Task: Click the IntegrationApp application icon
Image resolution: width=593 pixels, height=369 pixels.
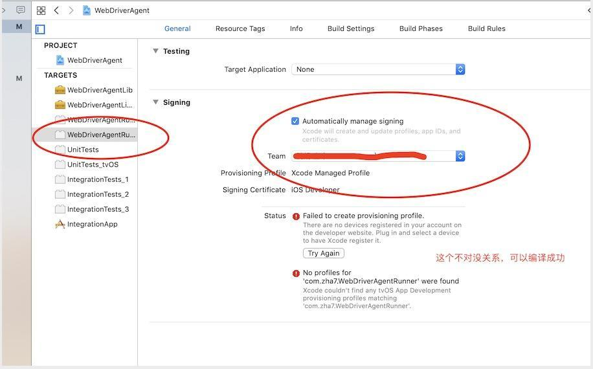Action: pyautogui.click(x=60, y=224)
